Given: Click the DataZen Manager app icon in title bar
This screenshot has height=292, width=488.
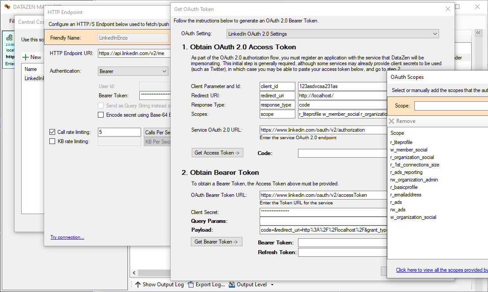Looking at the screenshot, I should [x=7, y=7].
